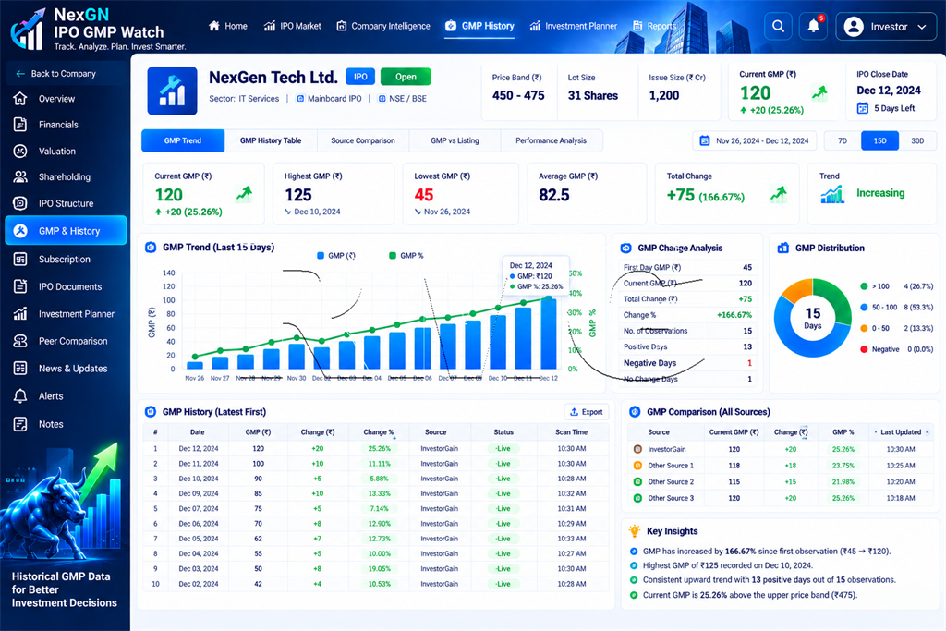
Task: Click the sidebar Investment Planner icon
Action: (20, 314)
